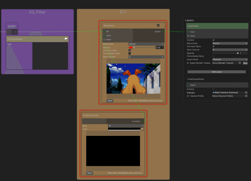Click the Add Layer button
The width and height of the screenshot is (251, 181).
[x=216, y=72]
